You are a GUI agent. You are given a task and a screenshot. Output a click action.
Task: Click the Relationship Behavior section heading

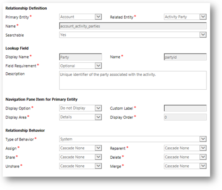25,130
